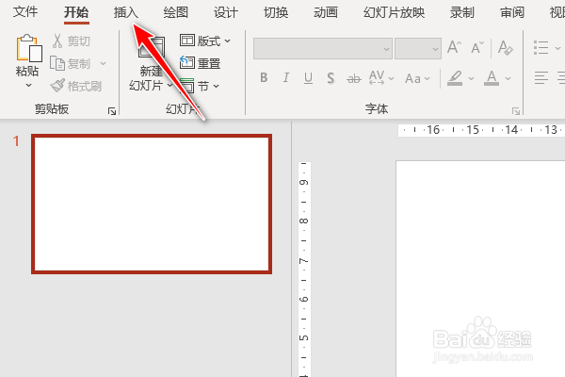Open the 插入 ribbon tab
The height and width of the screenshot is (377, 565).
click(126, 12)
